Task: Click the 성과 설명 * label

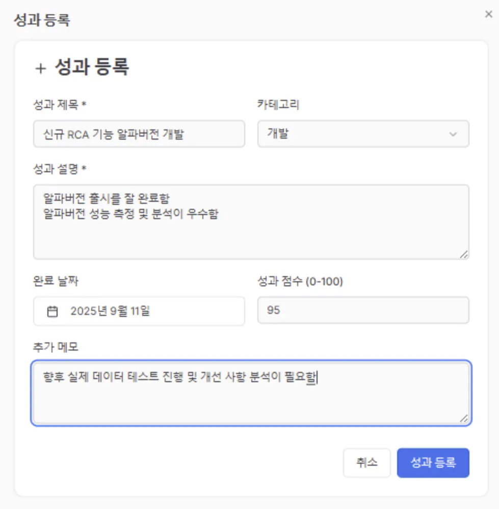Action: 60,169
